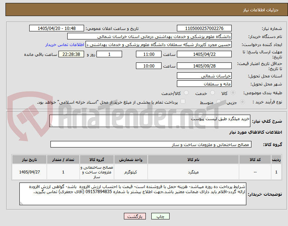Click the بازگشت back button
Viewport: 288px width, 226px height.
[135, 216]
